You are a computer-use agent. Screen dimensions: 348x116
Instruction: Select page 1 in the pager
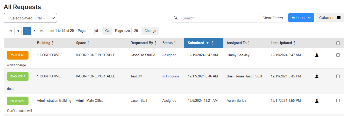pyautogui.click(x=27, y=31)
